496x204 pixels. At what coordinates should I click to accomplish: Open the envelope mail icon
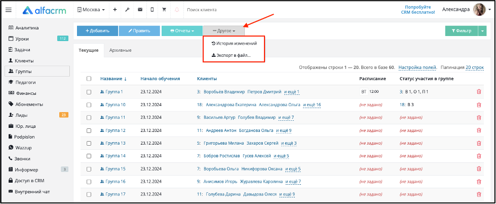(140, 10)
